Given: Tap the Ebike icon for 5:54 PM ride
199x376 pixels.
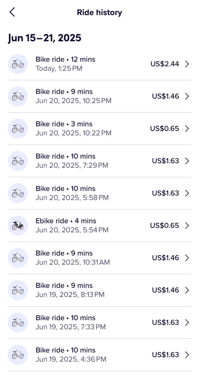Looking at the screenshot, I should (x=18, y=225).
